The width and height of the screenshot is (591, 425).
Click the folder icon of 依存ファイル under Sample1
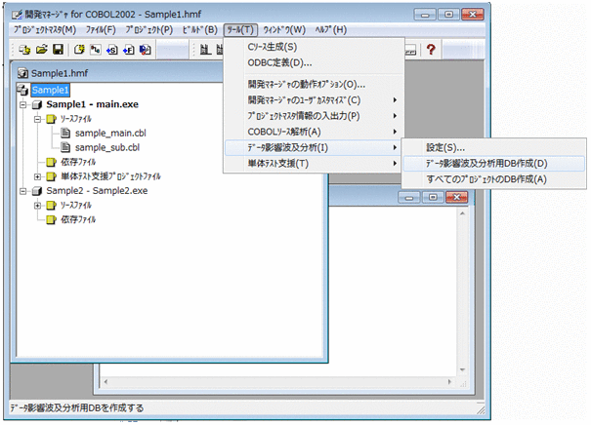(x=51, y=162)
